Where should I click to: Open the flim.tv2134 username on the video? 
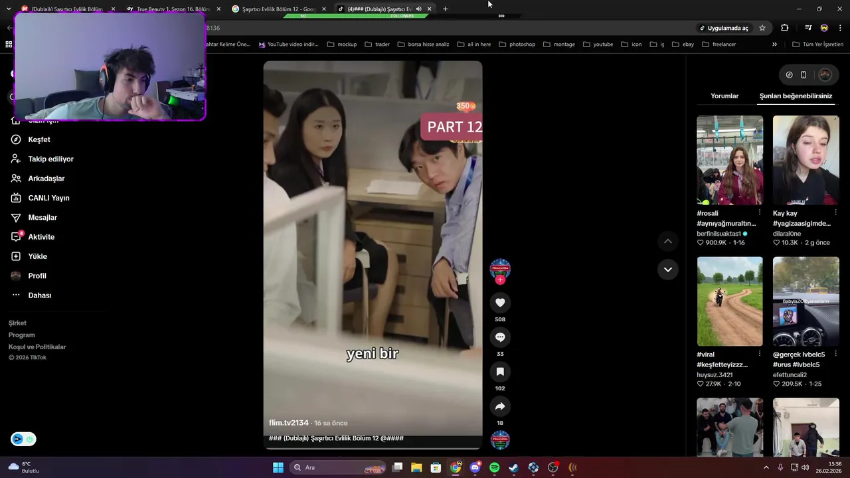(x=289, y=423)
